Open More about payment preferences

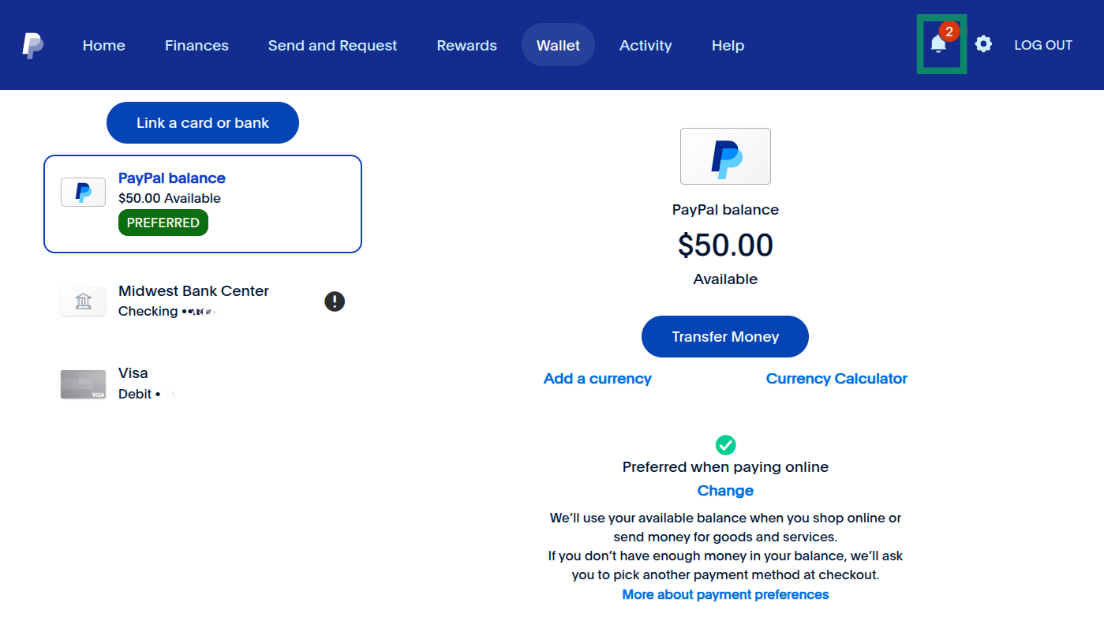725,594
